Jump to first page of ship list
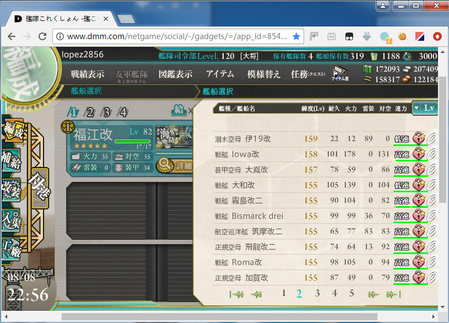This screenshot has width=449, height=323. (x=236, y=294)
